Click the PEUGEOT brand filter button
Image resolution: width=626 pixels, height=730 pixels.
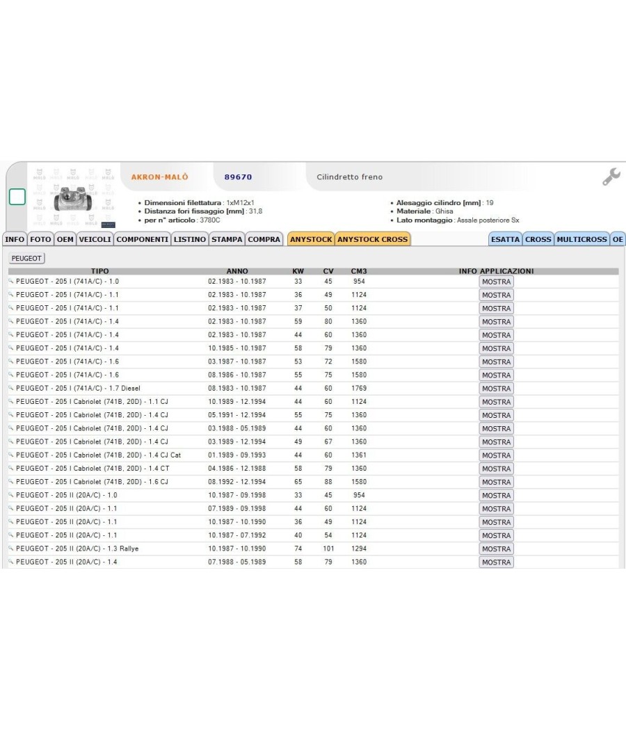pos(26,259)
